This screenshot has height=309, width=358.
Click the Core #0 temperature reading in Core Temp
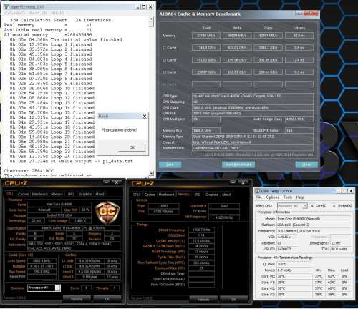coord(294,276)
